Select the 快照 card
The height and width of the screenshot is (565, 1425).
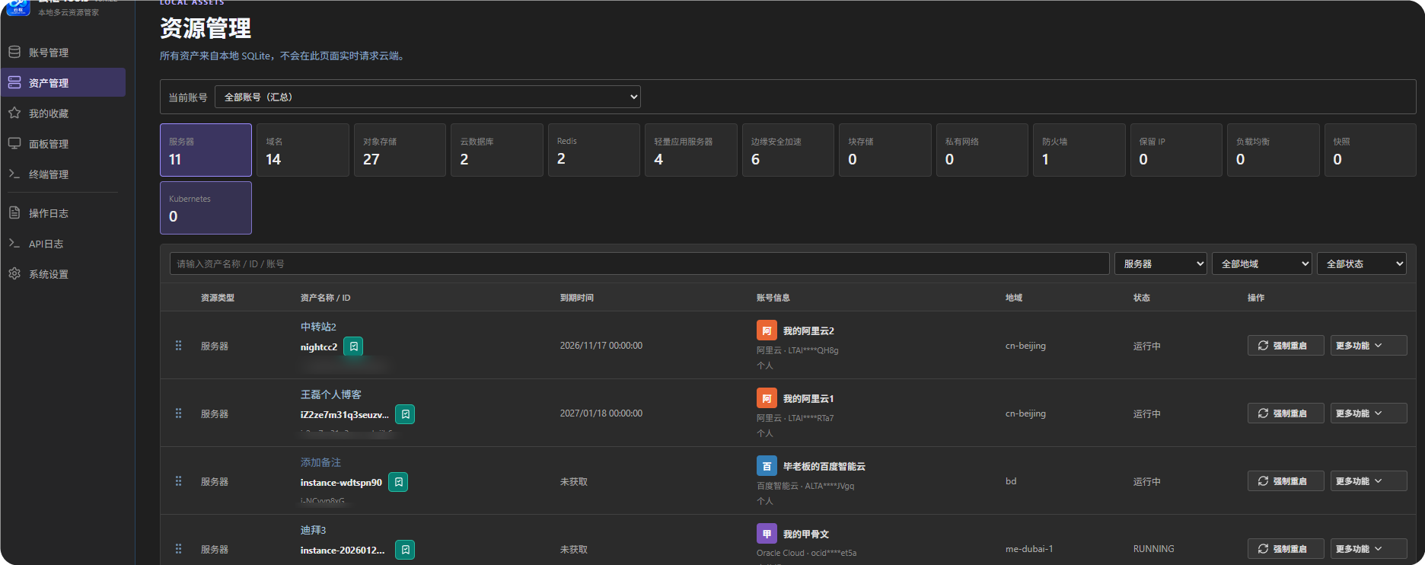1370,150
